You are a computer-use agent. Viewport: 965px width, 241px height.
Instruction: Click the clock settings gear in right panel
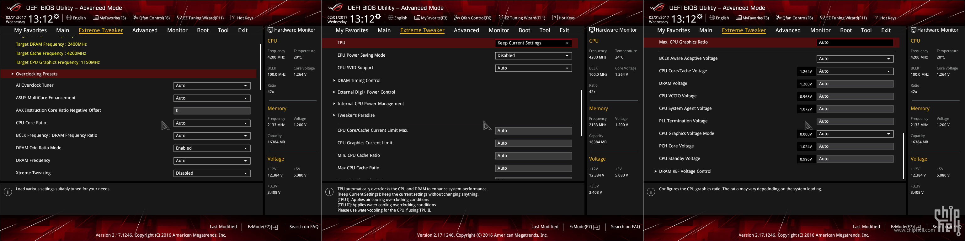[700, 17]
